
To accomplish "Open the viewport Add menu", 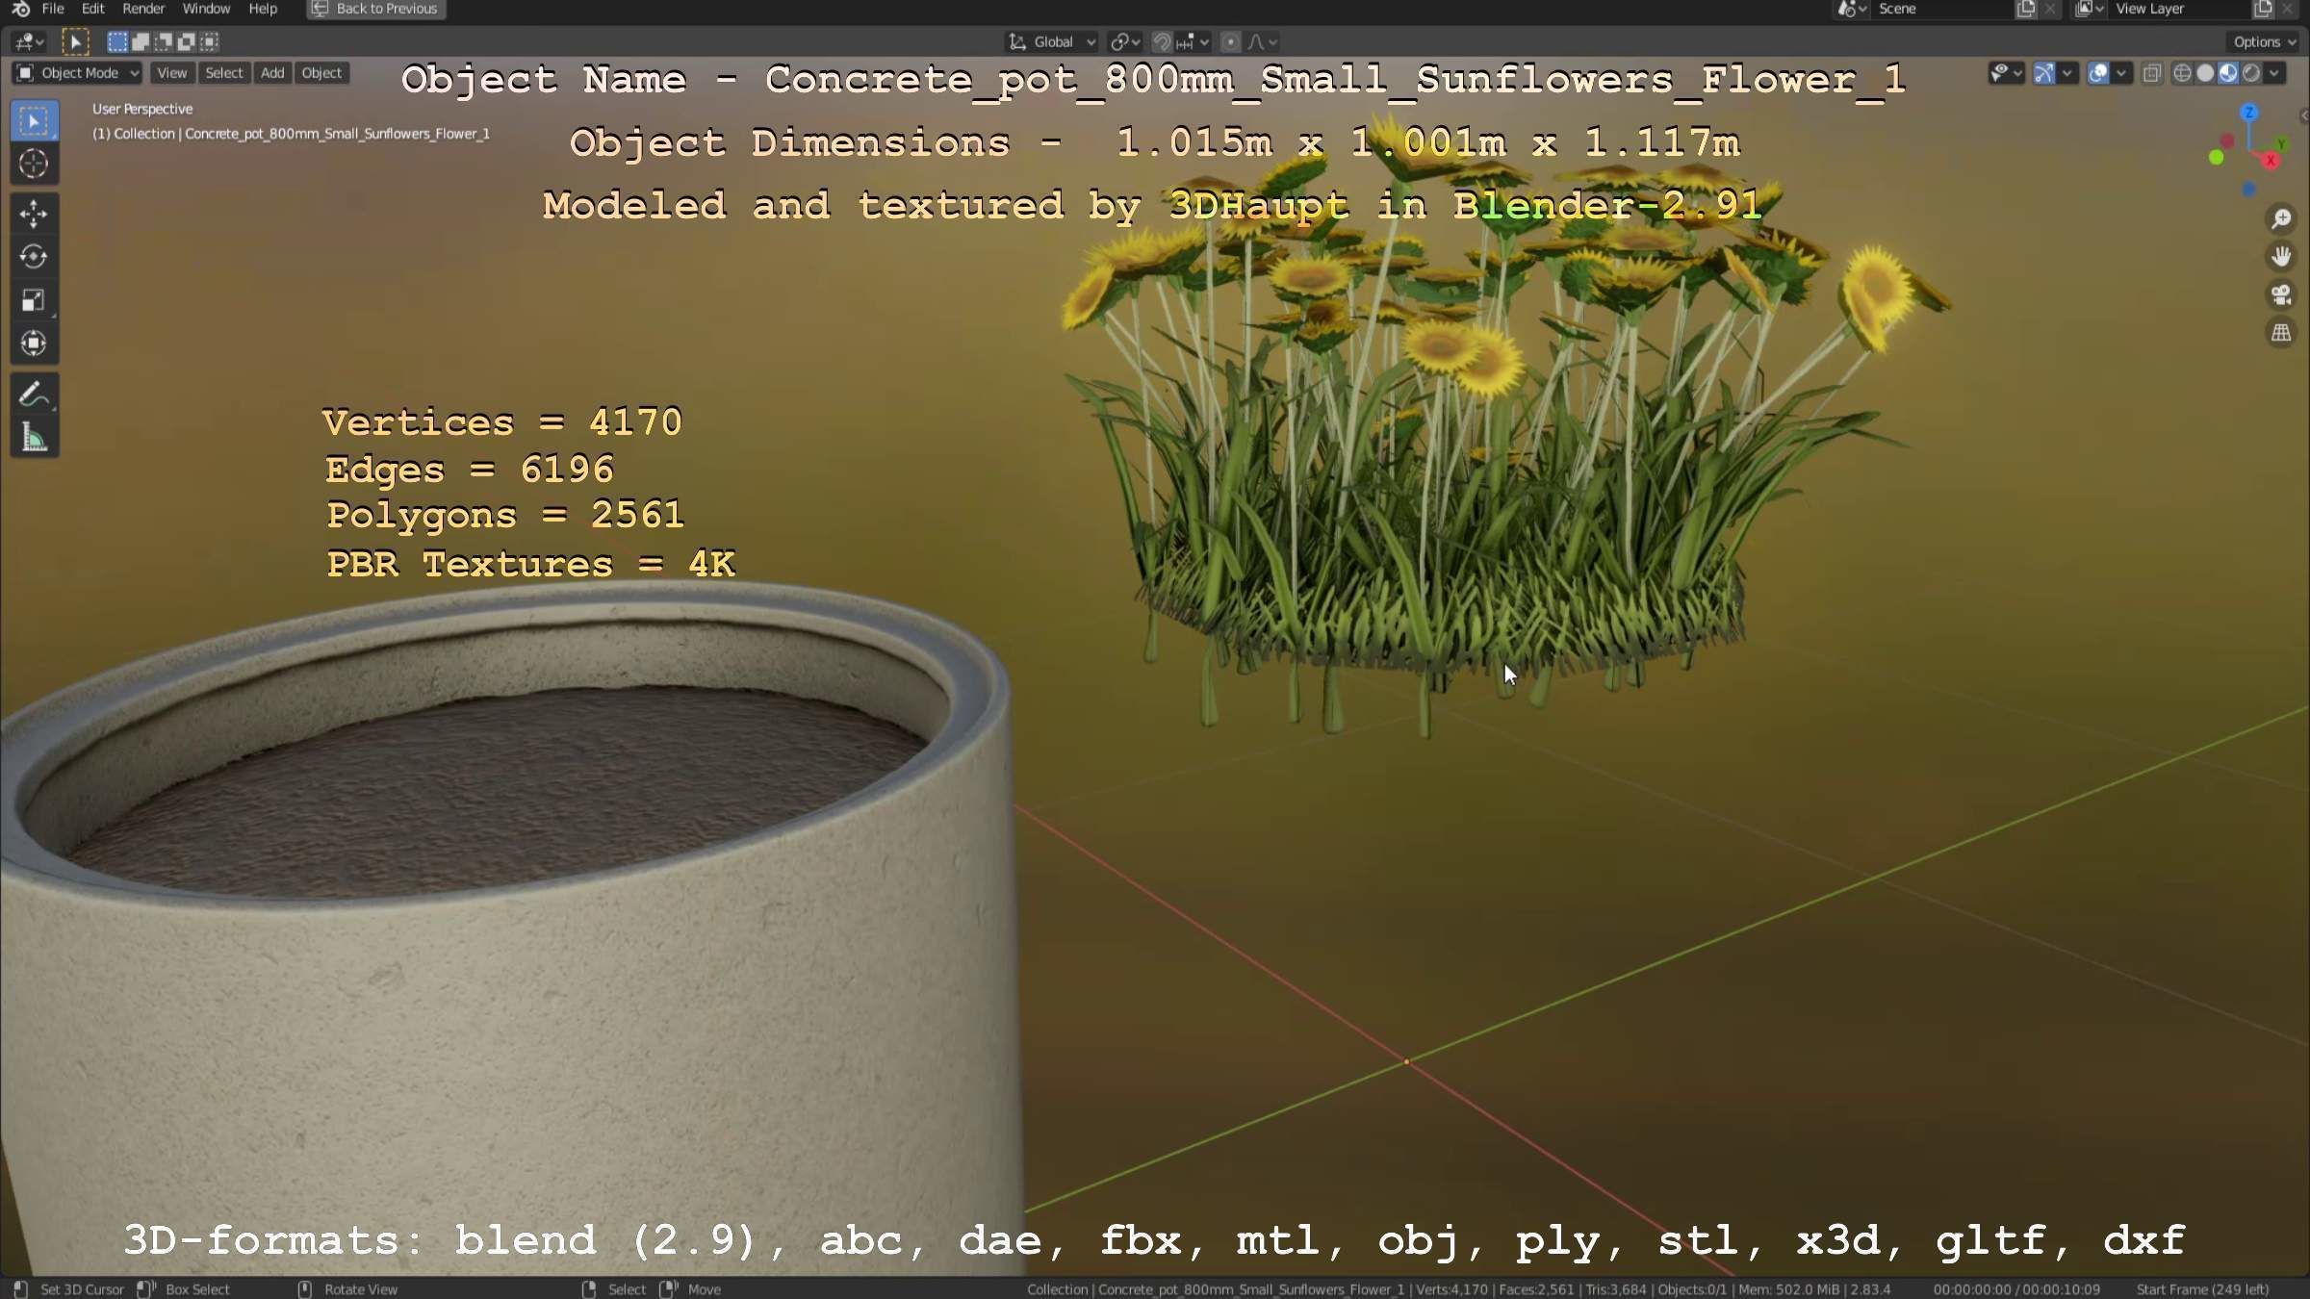I will coord(272,73).
